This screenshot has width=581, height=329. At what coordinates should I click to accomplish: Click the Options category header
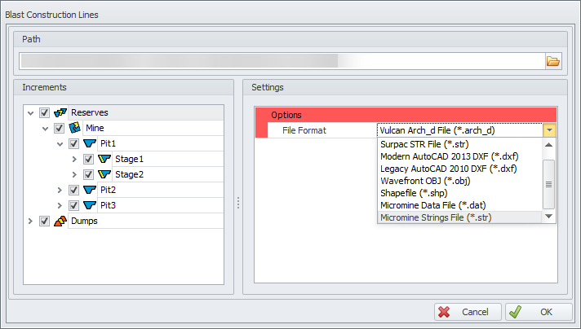(406, 115)
